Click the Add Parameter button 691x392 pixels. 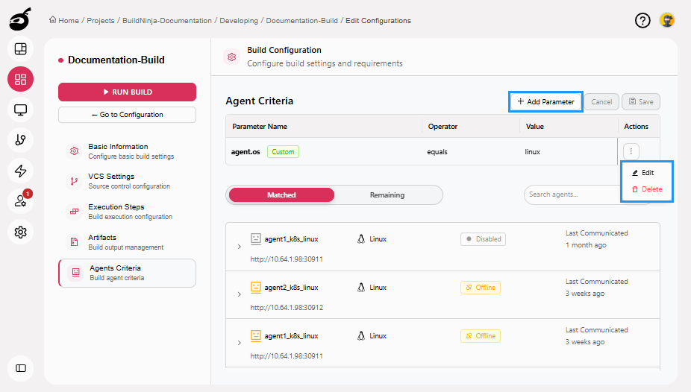545,101
